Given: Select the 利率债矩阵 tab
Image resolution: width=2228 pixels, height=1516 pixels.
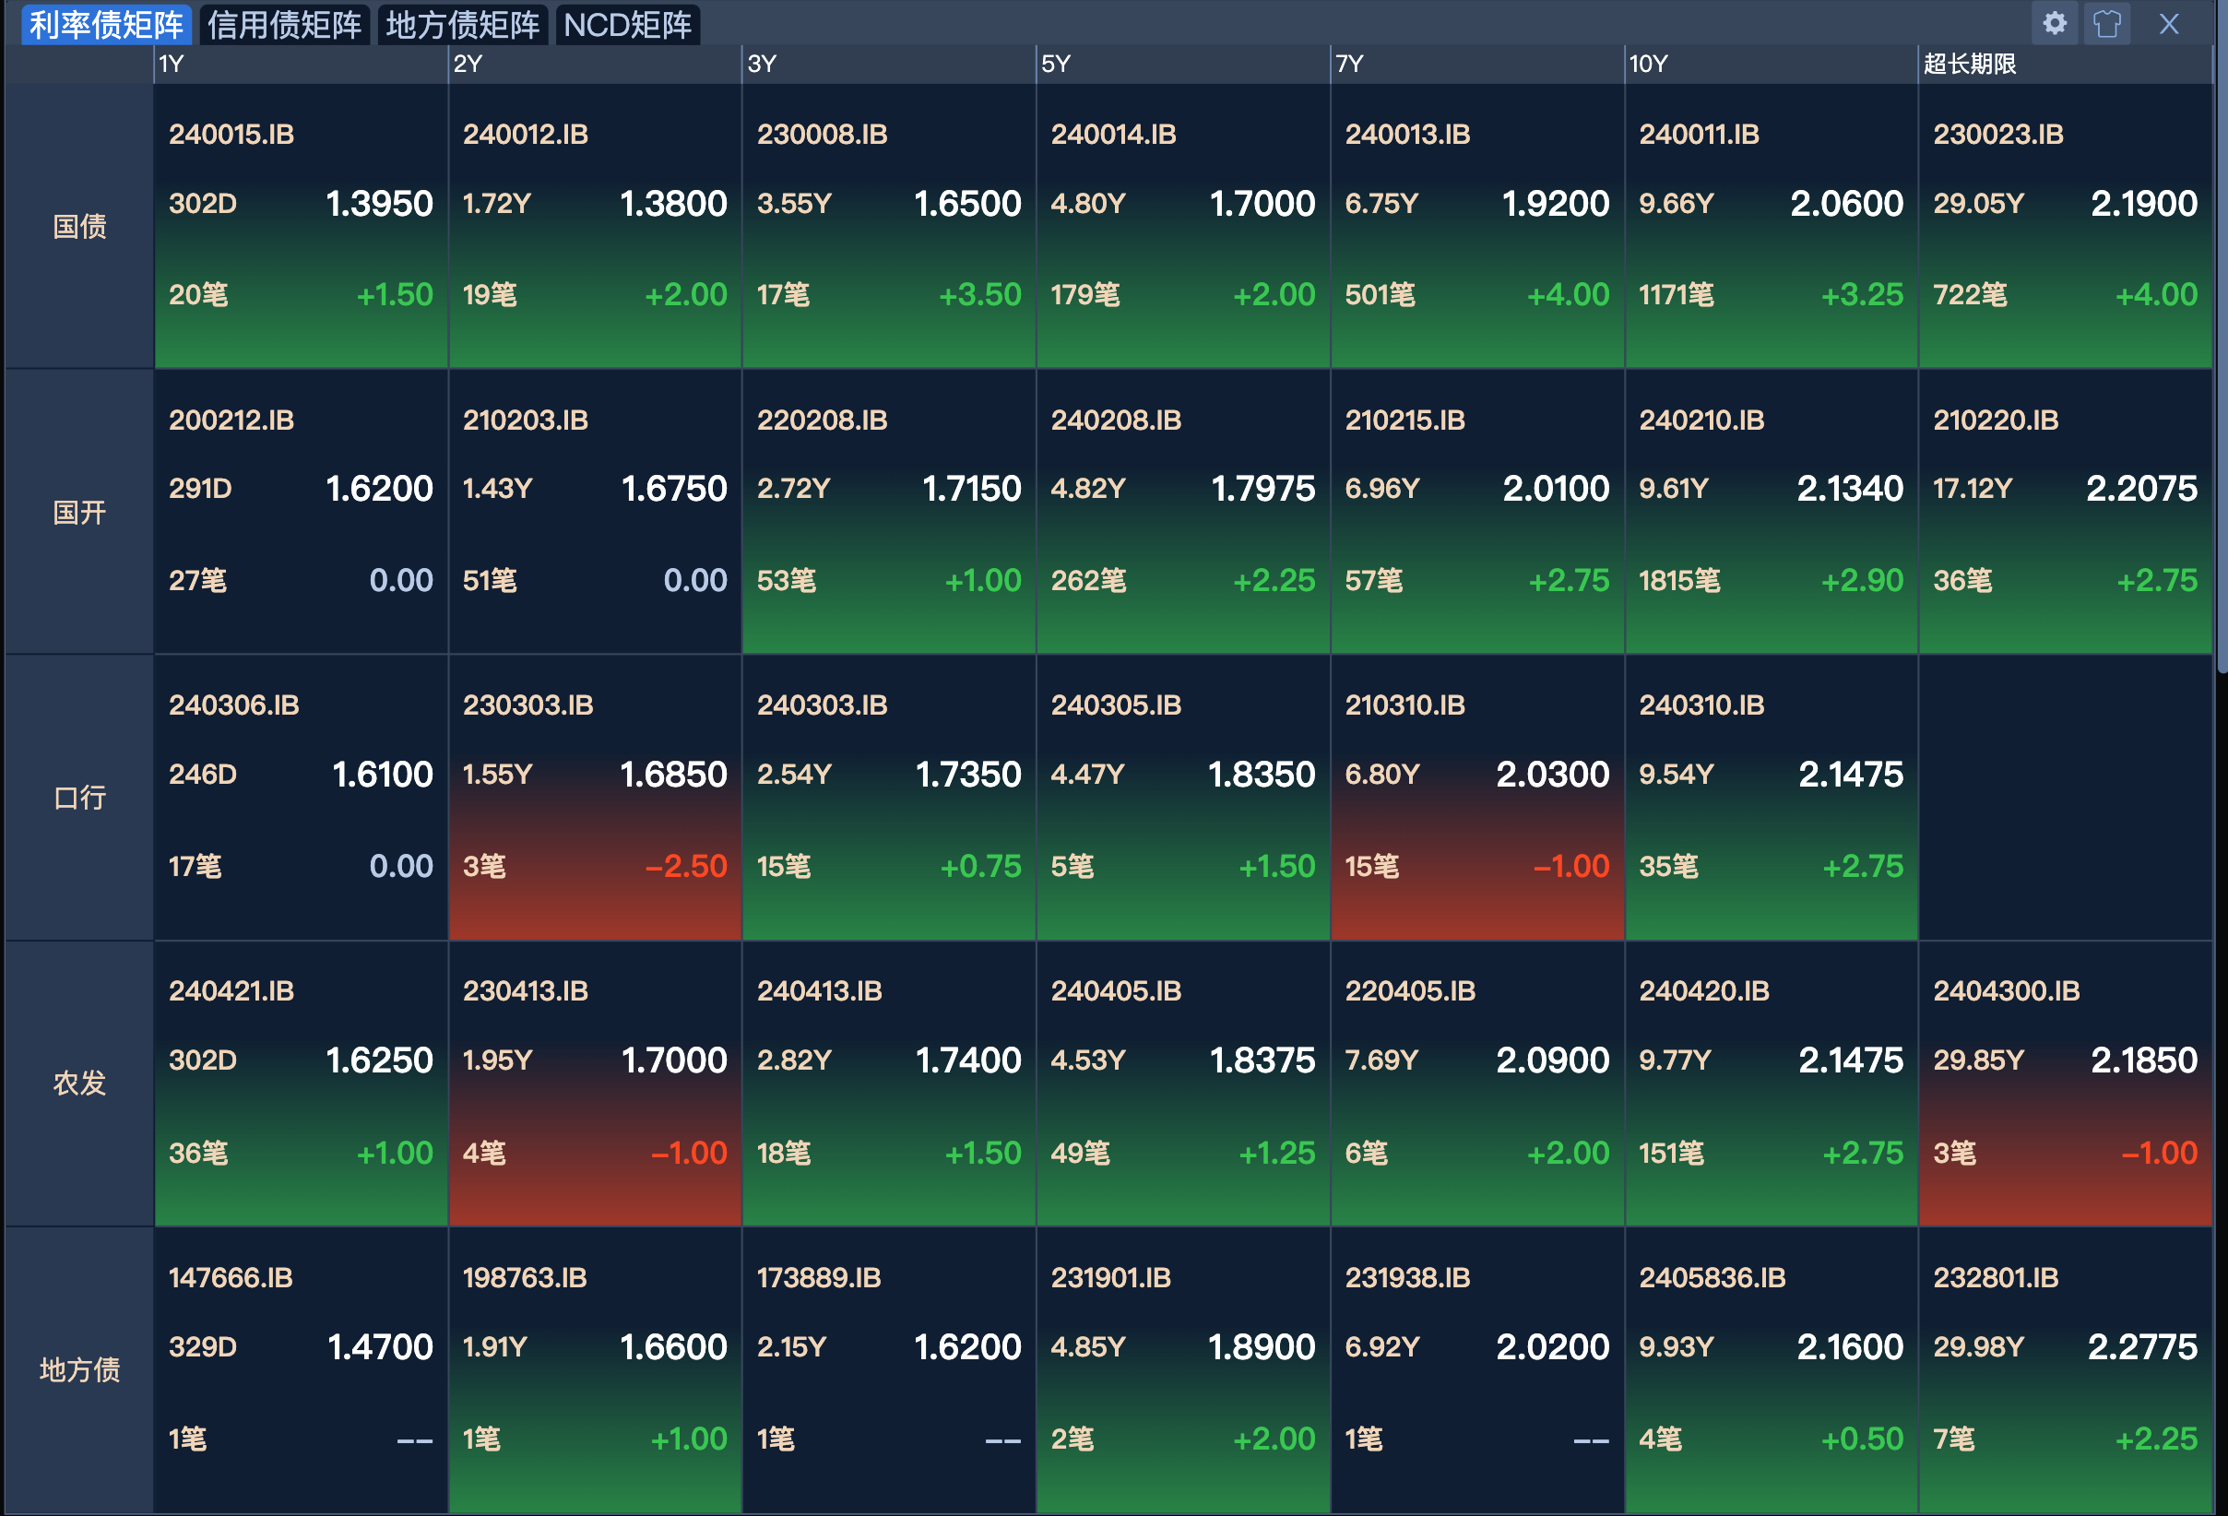Looking at the screenshot, I should pos(105,25).
